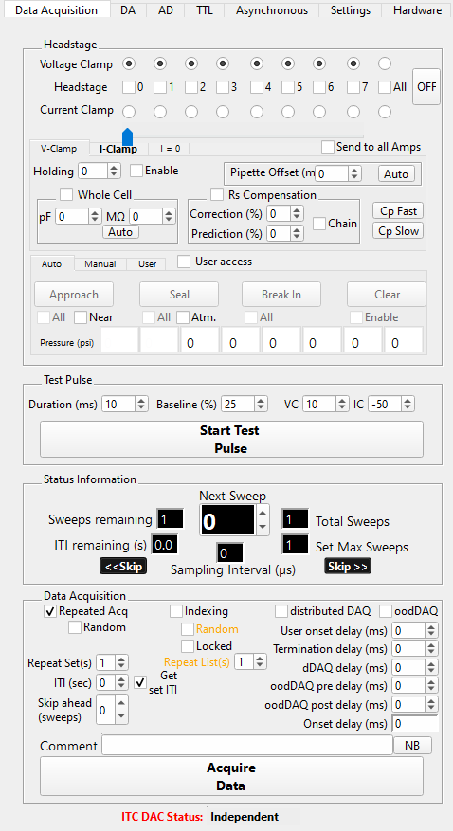Screen dimensions: 453x831
Task: Uncheck the Repeated Acq checkbox
Action: [50, 611]
